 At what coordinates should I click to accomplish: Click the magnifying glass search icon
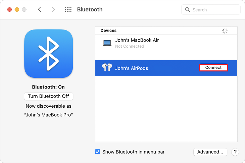tap(188, 10)
